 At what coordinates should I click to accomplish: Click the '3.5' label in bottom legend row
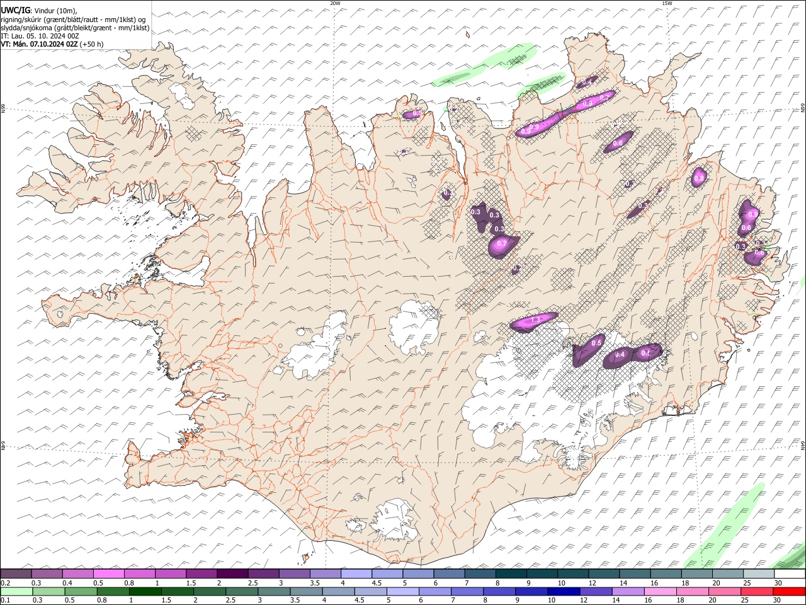click(295, 601)
